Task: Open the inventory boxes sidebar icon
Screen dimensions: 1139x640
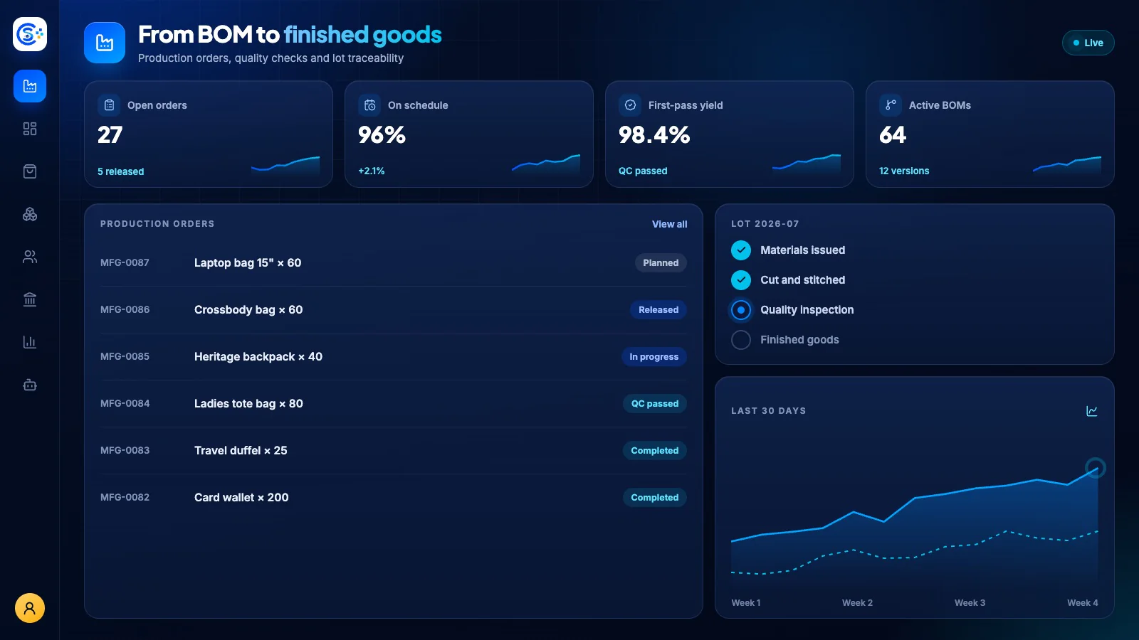Action: tap(30, 214)
